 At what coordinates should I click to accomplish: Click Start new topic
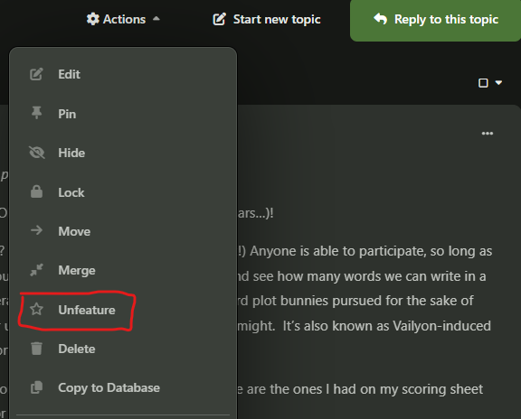tap(267, 19)
